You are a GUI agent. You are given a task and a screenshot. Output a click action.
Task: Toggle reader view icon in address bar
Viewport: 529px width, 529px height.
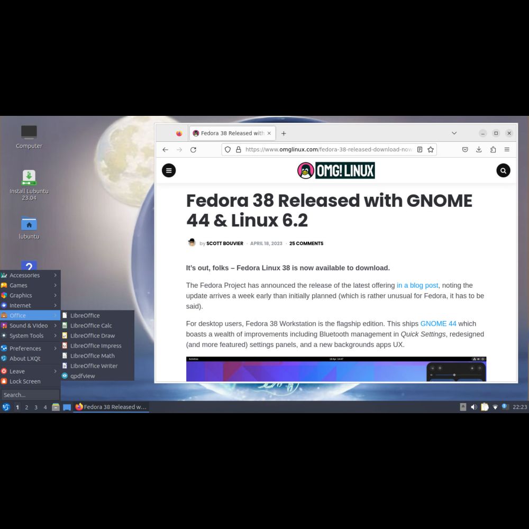419,150
